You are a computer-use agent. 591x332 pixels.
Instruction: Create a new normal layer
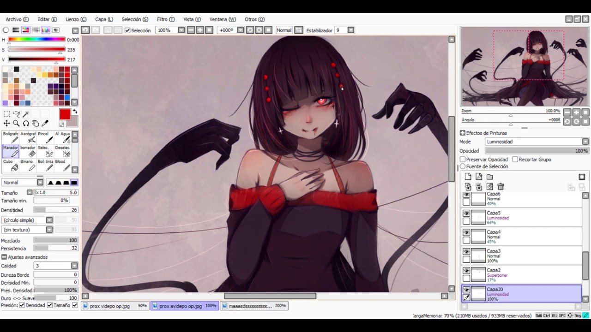(468, 177)
